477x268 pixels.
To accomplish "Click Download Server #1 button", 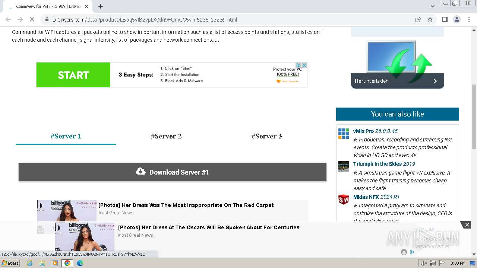I will pos(173,172).
